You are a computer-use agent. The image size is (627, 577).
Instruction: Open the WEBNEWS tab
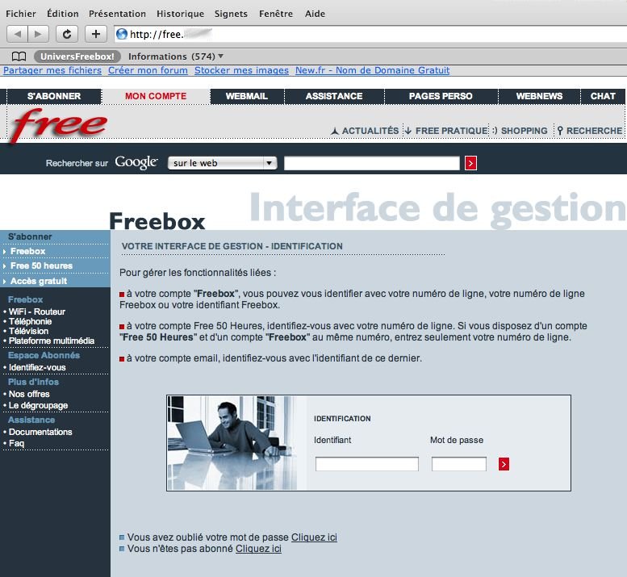click(539, 96)
